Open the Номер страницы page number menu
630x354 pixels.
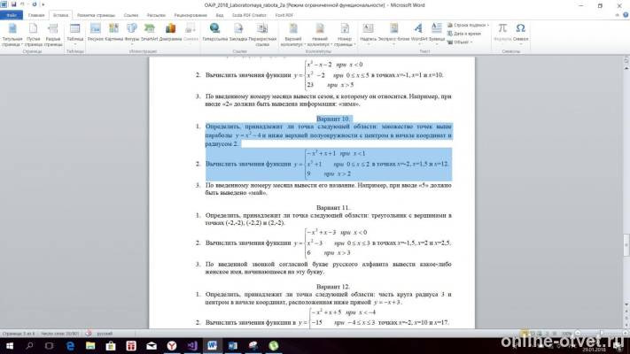click(345, 35)
